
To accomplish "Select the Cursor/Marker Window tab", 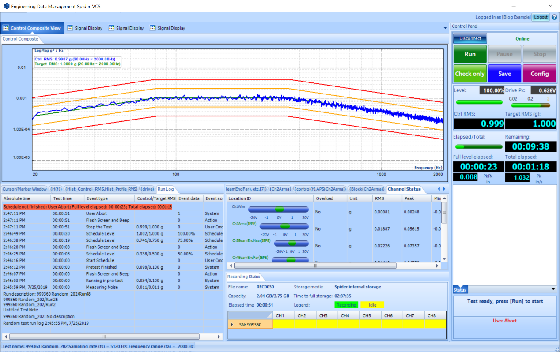I will [24, 189].
